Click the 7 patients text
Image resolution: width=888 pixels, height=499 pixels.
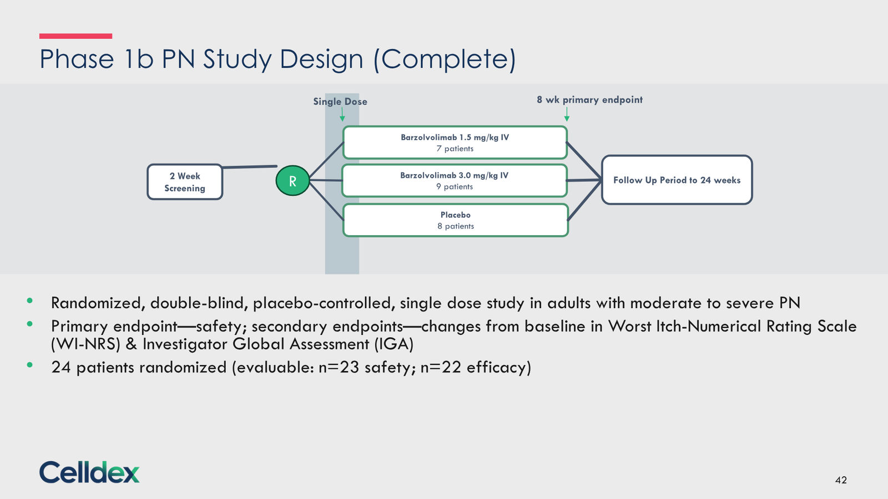455,149
